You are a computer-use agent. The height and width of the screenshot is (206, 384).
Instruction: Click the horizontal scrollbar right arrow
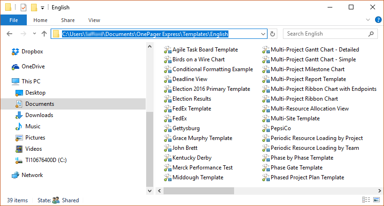click(x=379, y=191)
